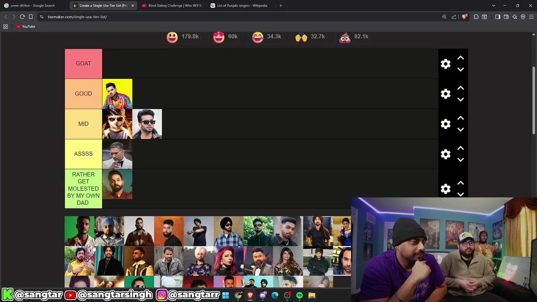Open Windows Start menu
Viewport: 537px width, 302px height.
226,295
